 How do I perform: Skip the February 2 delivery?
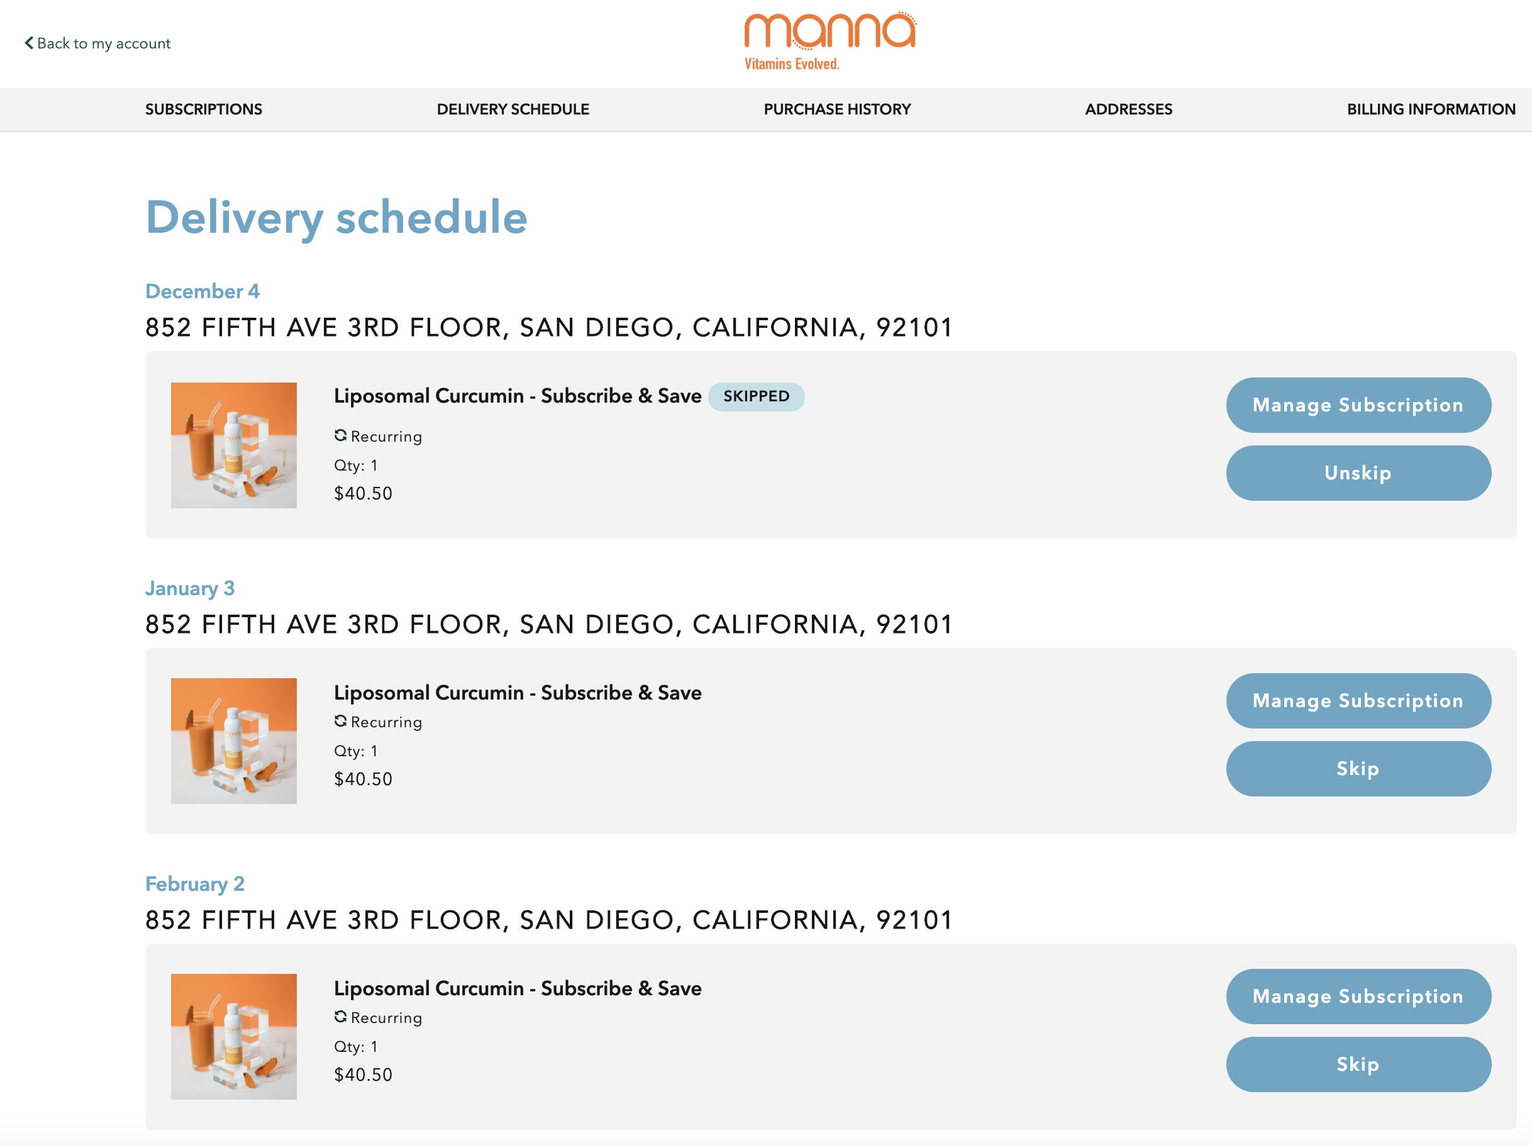point(1358,1064)
